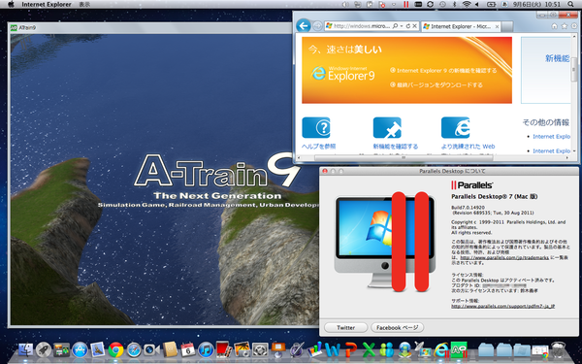This screenshot has height=364, width=582.
Task: Open the Apple menu
Action: [11, 4]
